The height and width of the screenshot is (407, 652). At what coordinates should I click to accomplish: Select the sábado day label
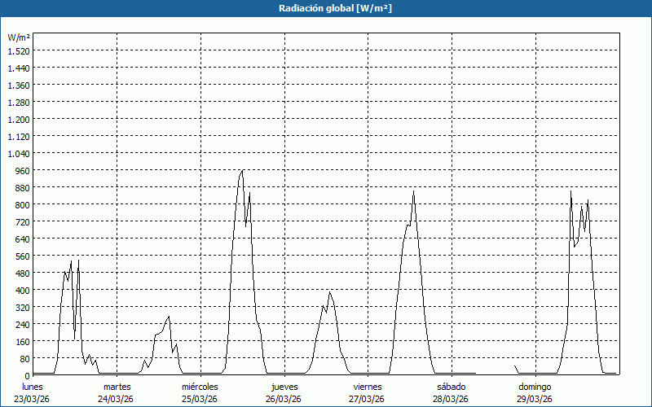pos(451,387)
